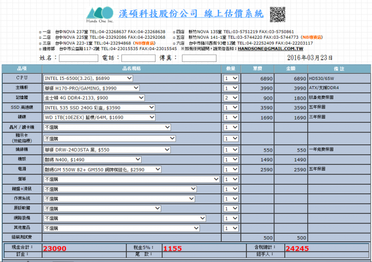372x262 pixels.
Task: Click the Hands One Inc. logo
Action: coord(100,14)
